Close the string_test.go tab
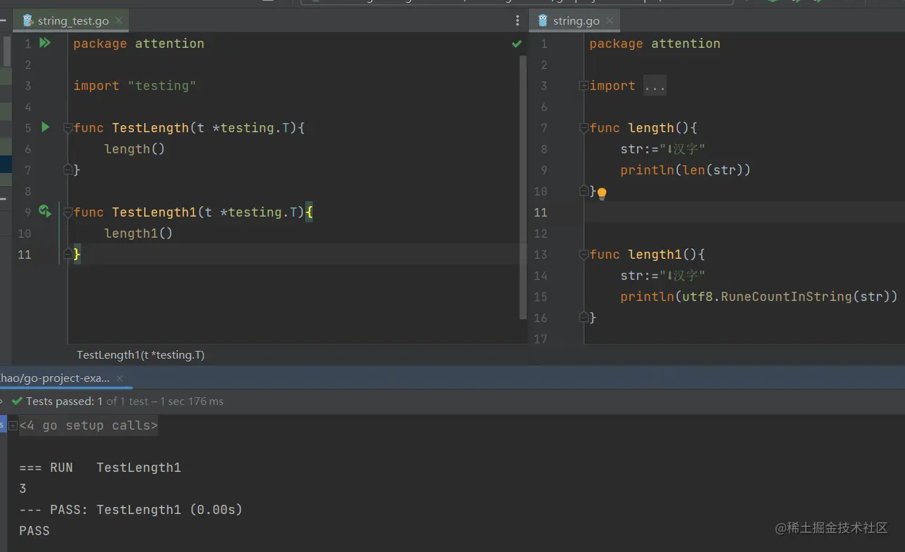The height and width of the screenshot is (552, 905). [x=119, y=20]
